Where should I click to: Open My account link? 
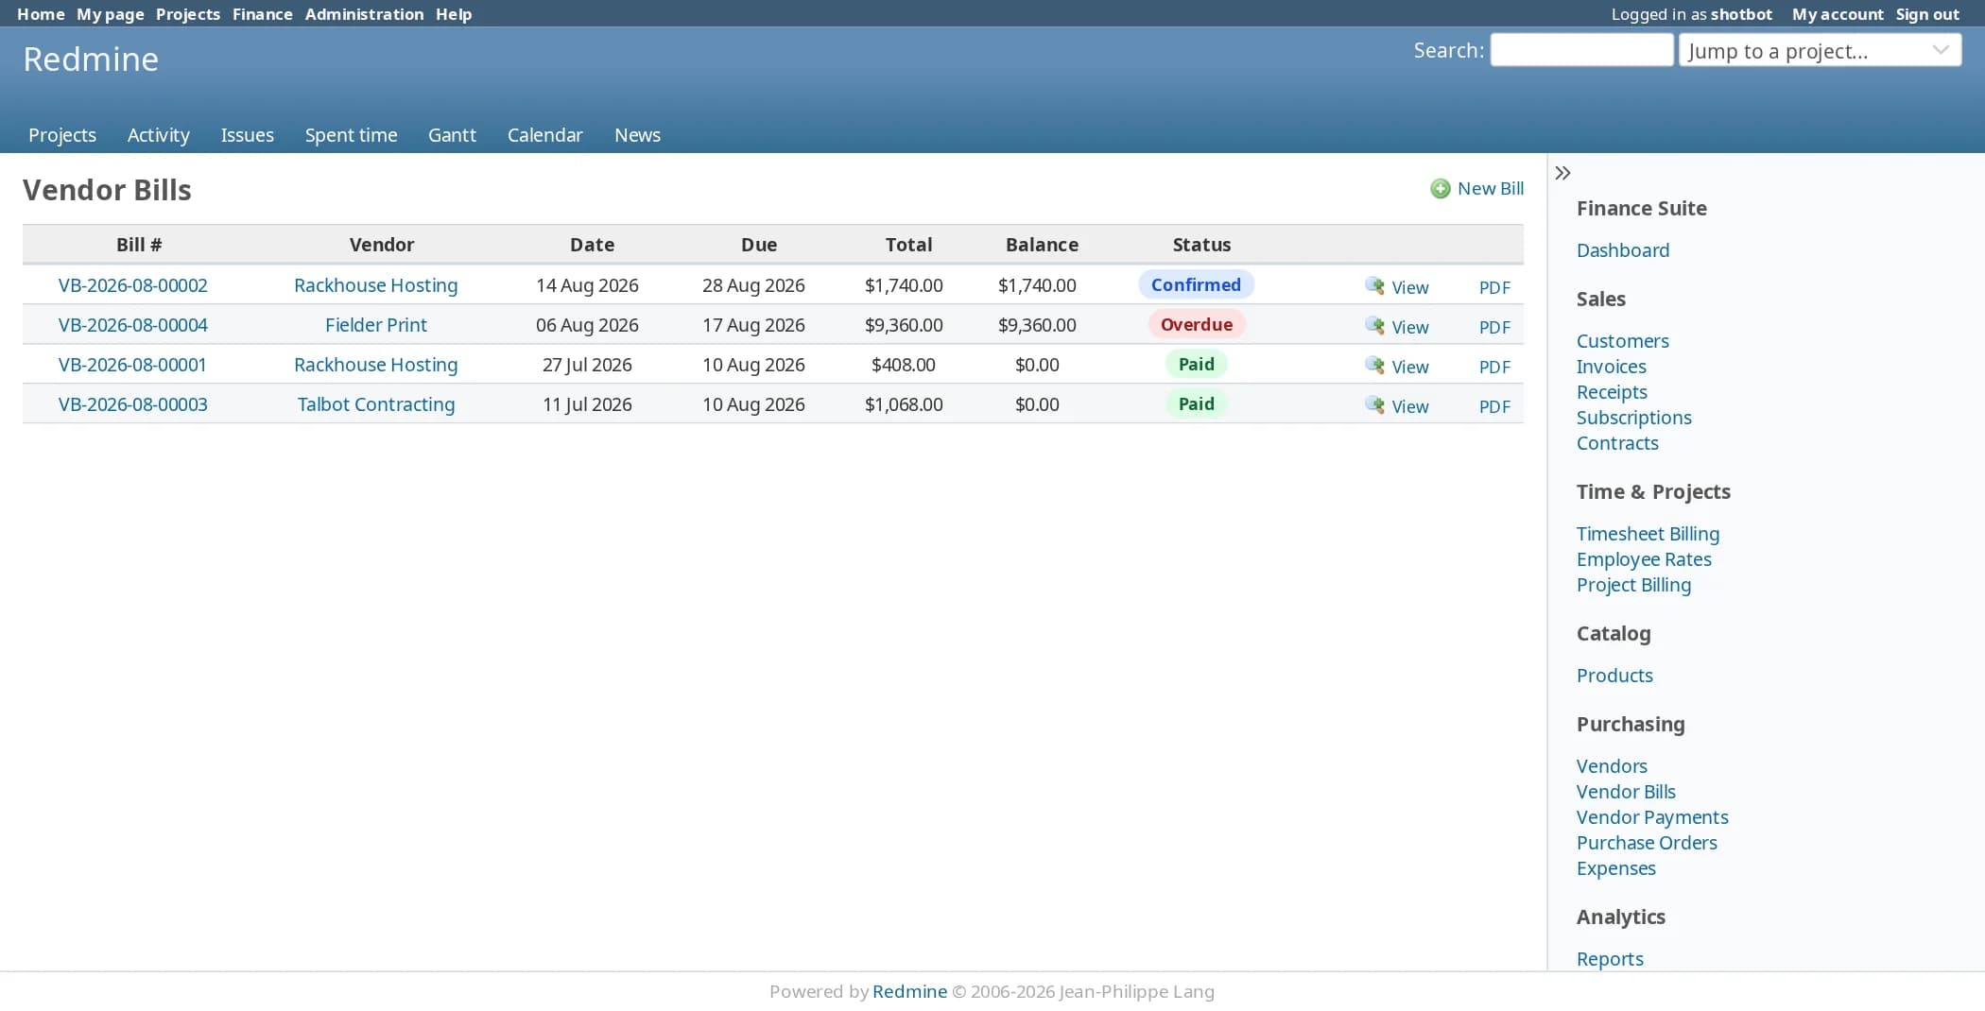tap(1838, 14)
